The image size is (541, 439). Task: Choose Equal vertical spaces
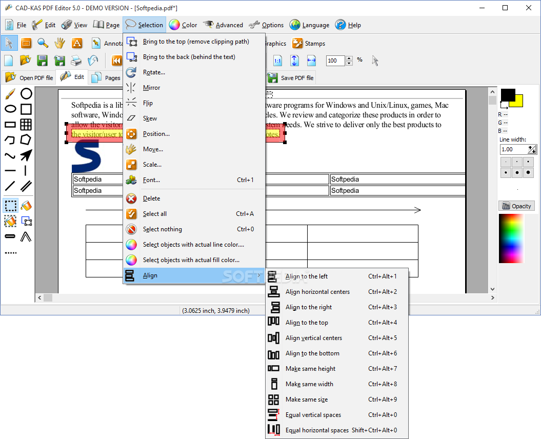click(x=337, y=415)
